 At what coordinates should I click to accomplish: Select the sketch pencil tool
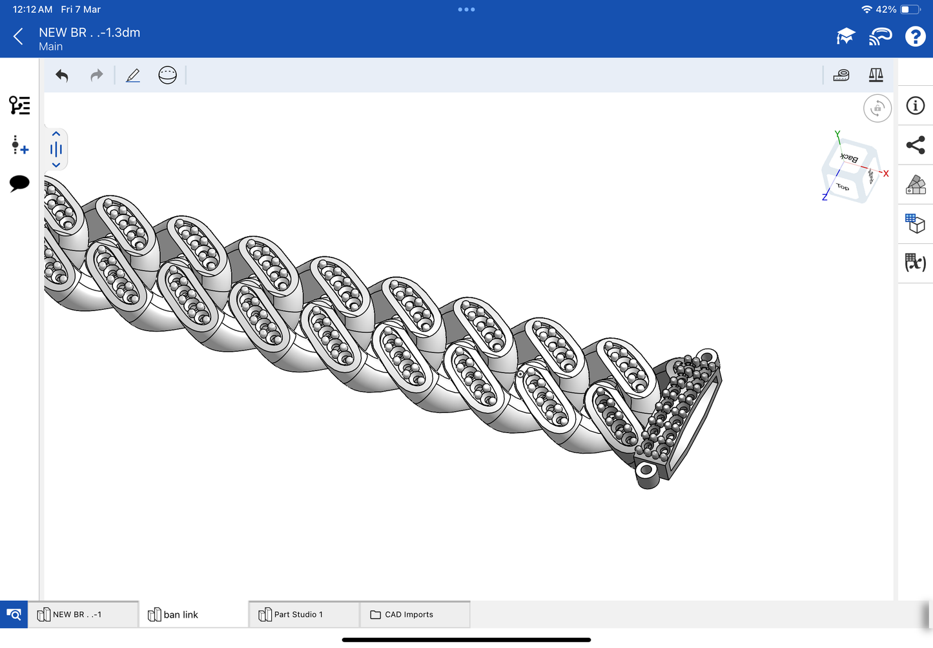[x=133, y=76]
